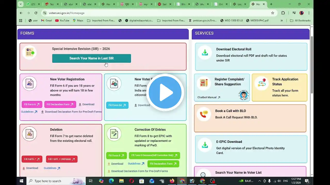Close the Onl tab
Screen dimensions: 330x185
(226, 4)
